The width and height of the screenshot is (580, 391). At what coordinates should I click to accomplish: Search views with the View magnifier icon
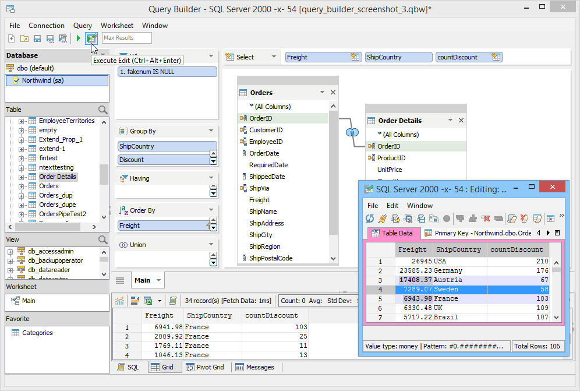click(103, 239)
